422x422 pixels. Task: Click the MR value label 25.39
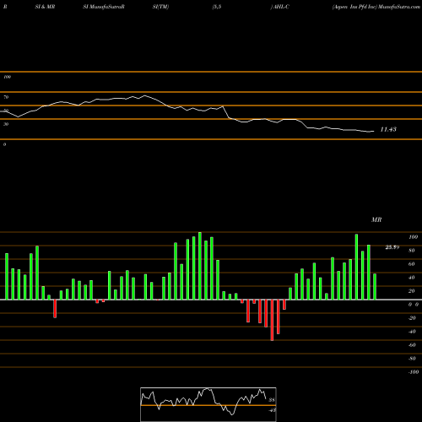point(392,247)
